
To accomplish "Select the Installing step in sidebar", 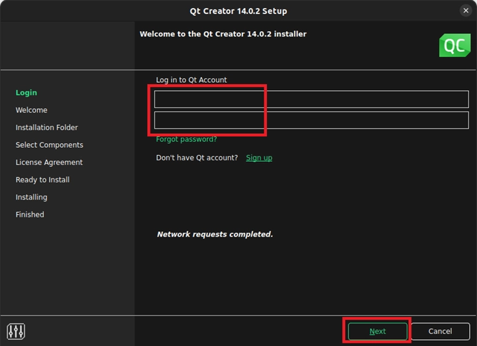I will tap(32, 197).
